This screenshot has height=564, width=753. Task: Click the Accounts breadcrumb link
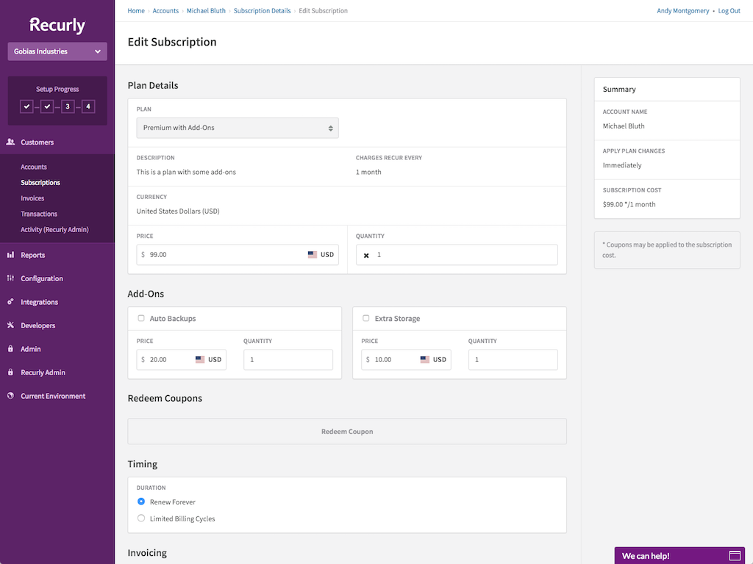click(165, 10)
